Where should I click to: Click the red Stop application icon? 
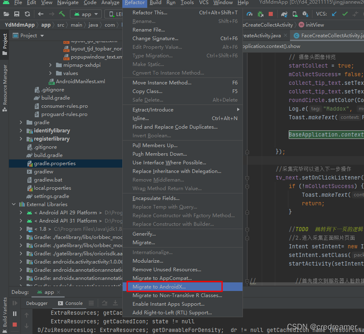pos(271,14)
